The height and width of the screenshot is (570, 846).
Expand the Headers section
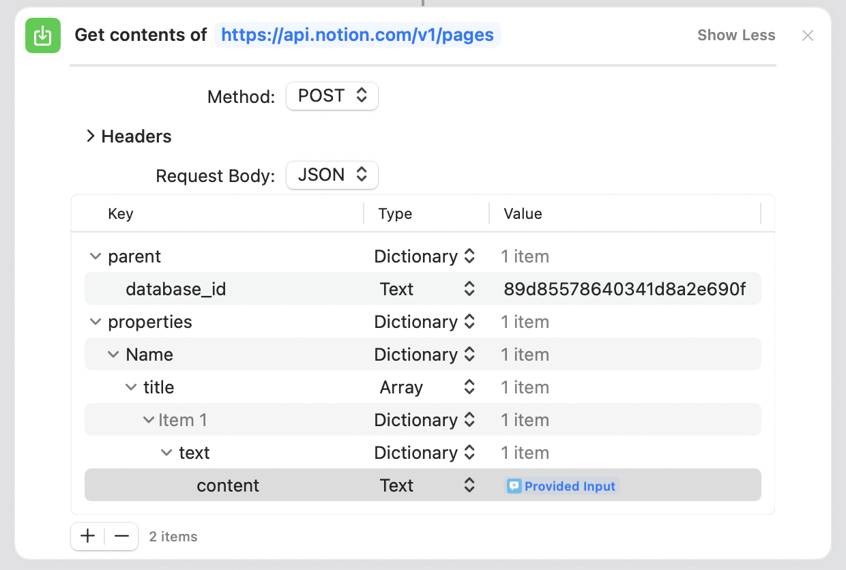coord(90,136)
